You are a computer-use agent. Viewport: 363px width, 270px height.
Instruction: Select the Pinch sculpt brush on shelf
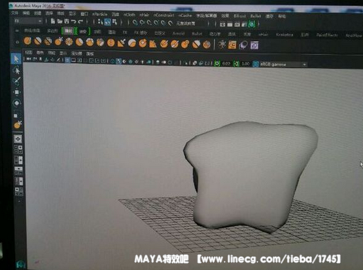pos(69,42)
